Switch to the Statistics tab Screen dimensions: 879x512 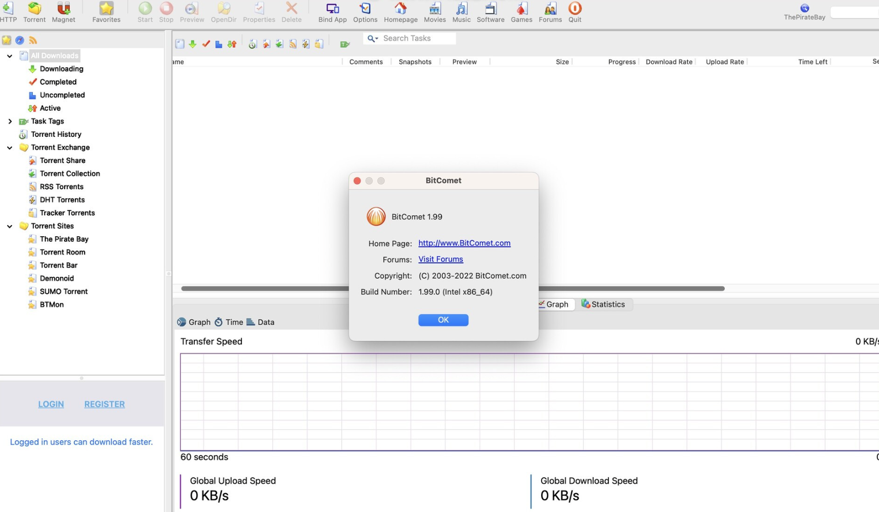click(x=603, y=304)
